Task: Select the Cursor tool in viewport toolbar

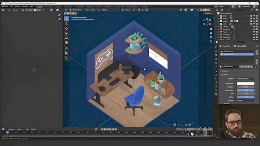Action: (x=67, y=23)
